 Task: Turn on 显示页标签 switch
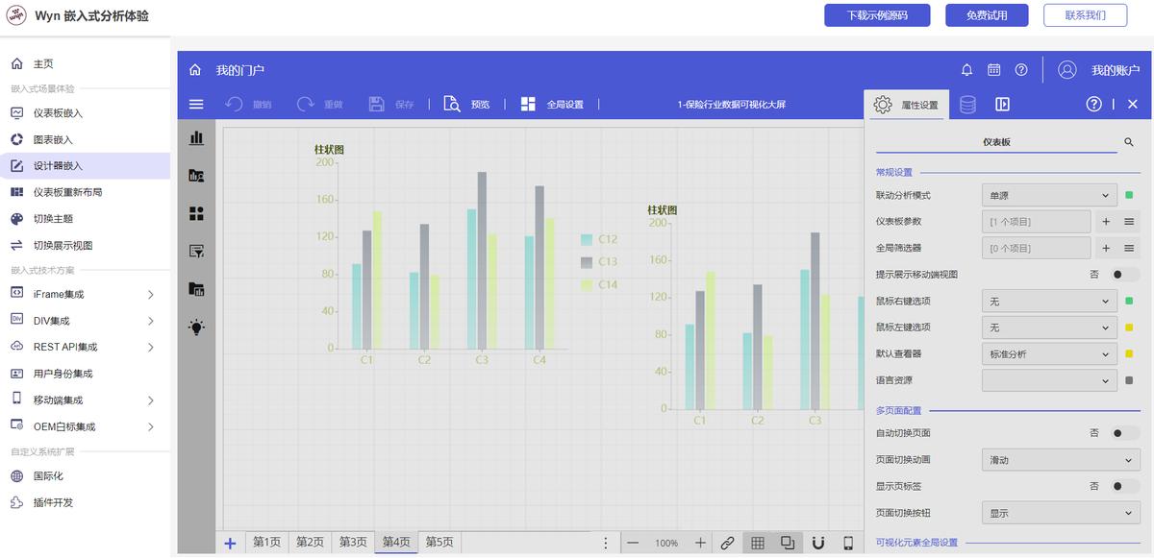click(x=1116, y=485)
